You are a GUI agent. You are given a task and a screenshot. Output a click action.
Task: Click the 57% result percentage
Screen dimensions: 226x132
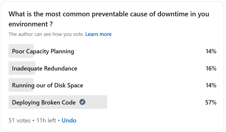point(211,102)
